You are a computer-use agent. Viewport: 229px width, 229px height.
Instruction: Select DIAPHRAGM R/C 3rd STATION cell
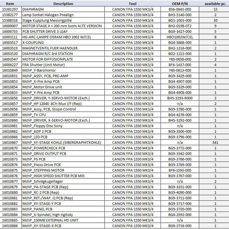pos(63,54)
